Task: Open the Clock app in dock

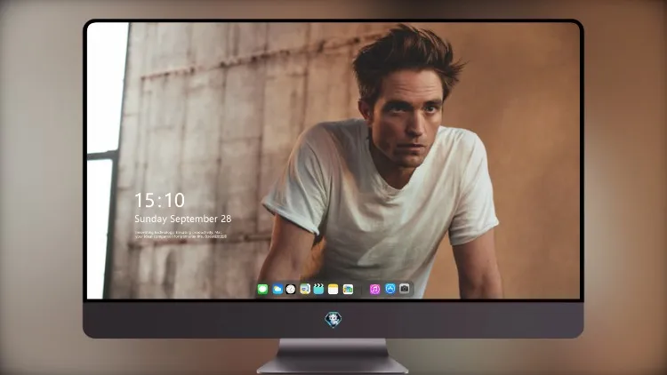Action: point(291,289)
